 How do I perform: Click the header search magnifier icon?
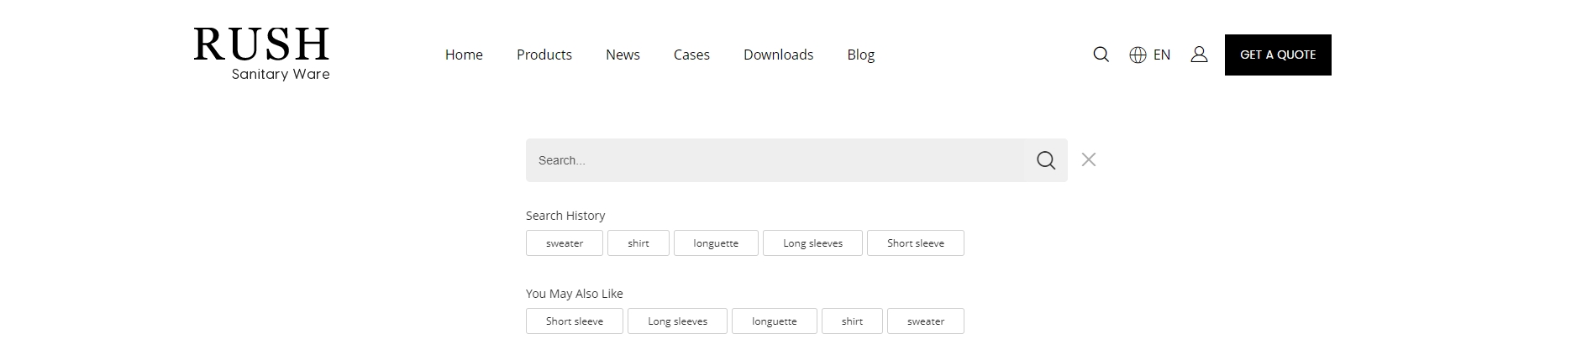point(1101,55)
